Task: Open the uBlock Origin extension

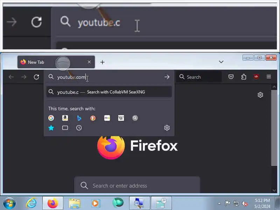Action: [256, 77]
